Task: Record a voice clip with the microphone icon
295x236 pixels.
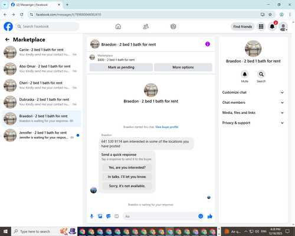Action: [91, 217]
